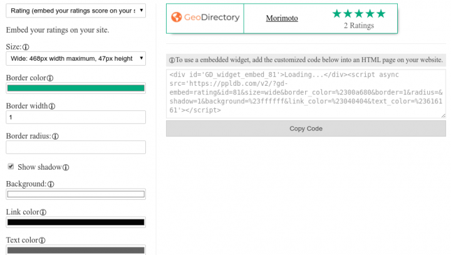The image size is (451, 255).
Task: Open the white Background color picker
Action: click(x=76, y=194)
